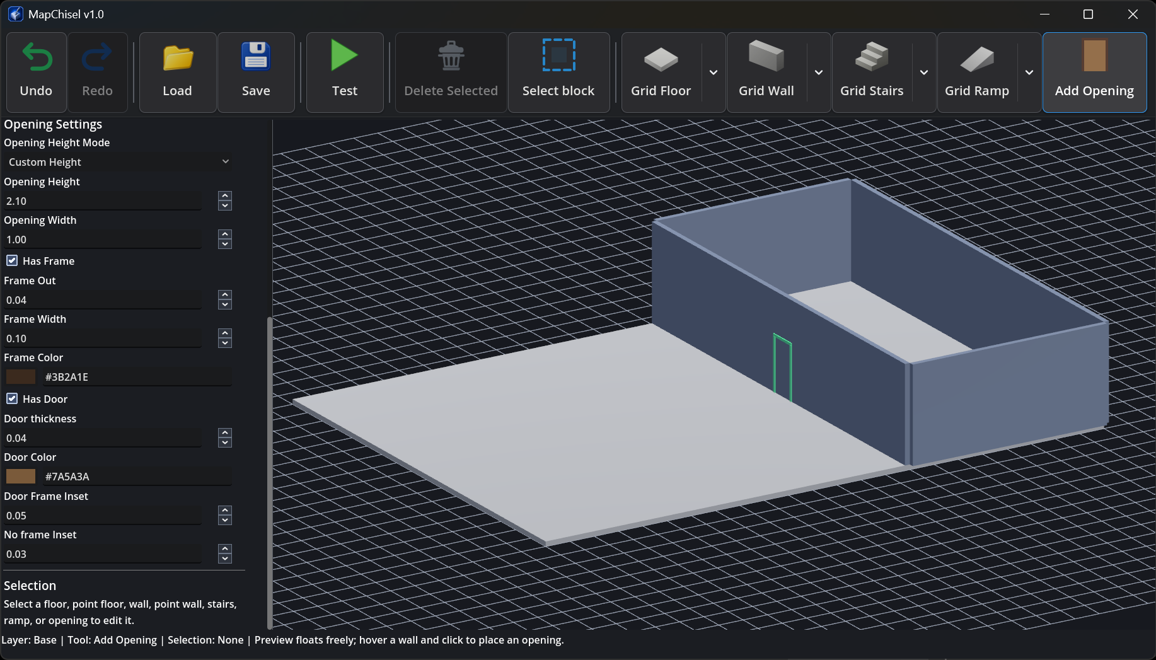1156x660 pixels.
Task: Increase Opening Width with up arrow
Action: 225,234
